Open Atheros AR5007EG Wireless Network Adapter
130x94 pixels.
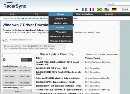click(x=58, y=78)
